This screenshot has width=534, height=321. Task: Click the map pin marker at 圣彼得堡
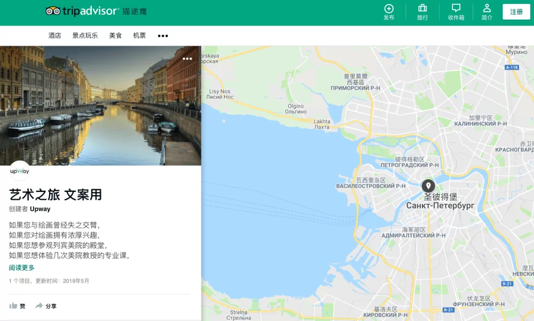(x=428, y=186)
